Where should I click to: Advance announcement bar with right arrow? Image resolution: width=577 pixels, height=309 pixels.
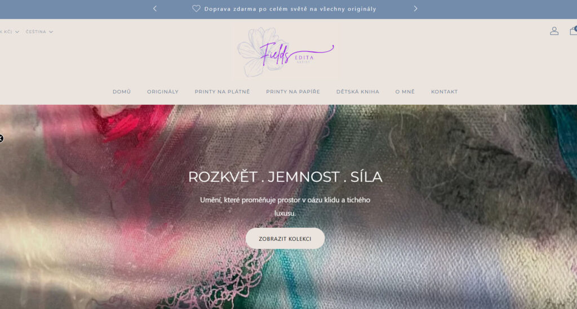(415, 8)
